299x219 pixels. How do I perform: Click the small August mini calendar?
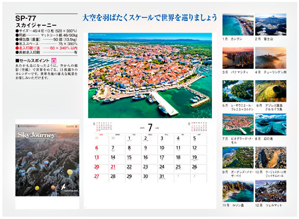tap(197, 126)
